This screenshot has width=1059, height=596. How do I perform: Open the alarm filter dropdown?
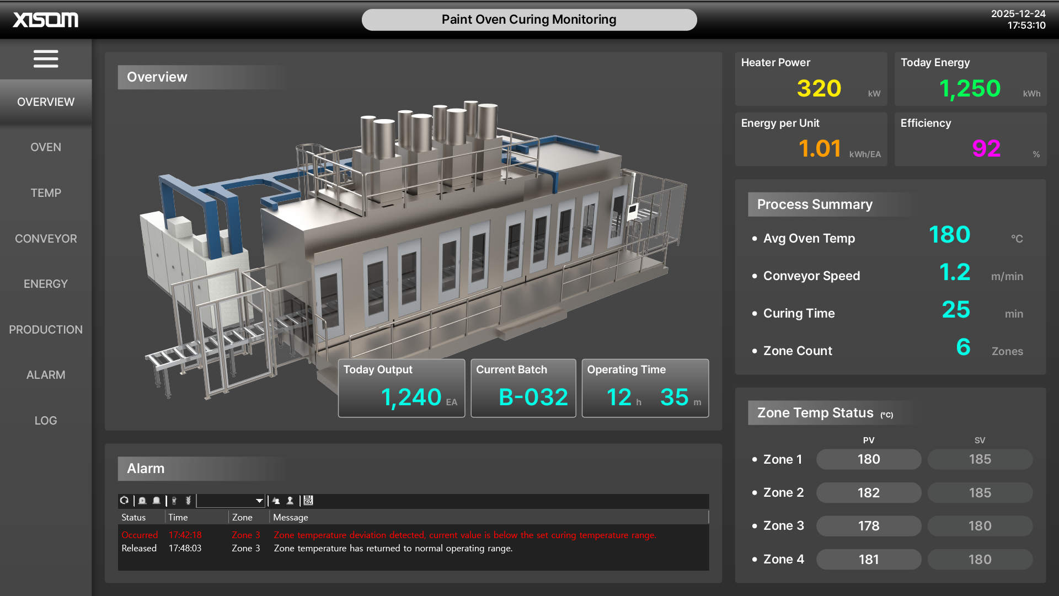(259, 501)
